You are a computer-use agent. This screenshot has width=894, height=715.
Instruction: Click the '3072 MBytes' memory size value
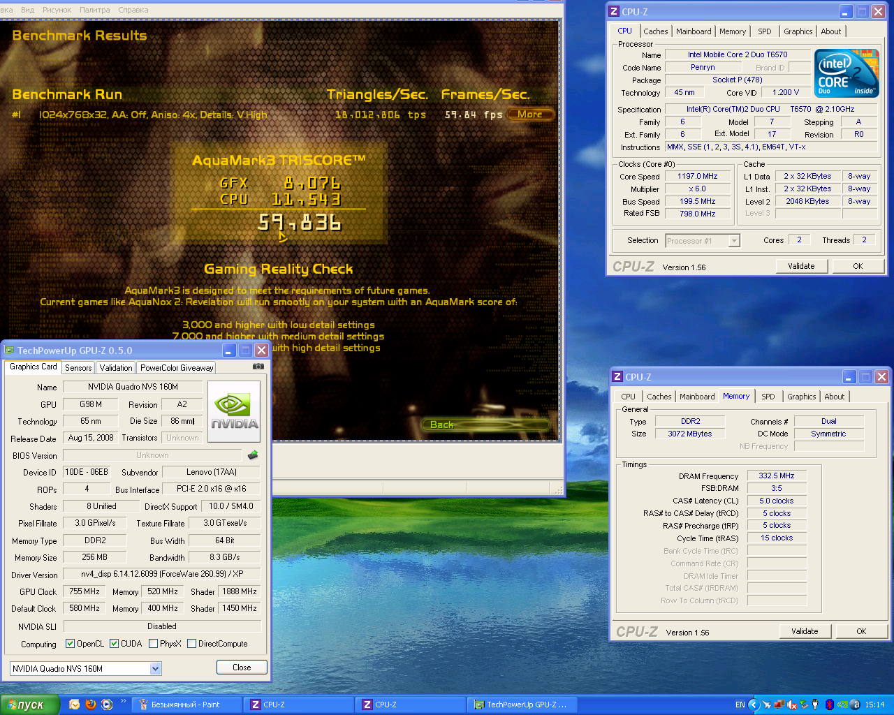(689, 434)
